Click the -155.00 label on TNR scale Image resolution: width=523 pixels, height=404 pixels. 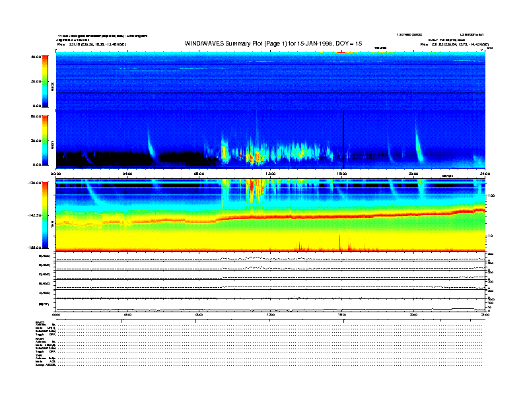pyautogui.click(x=34, y=248)
